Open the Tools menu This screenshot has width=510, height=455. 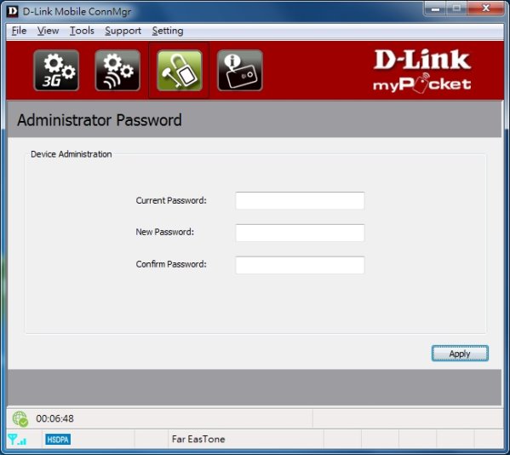[82, 31]
